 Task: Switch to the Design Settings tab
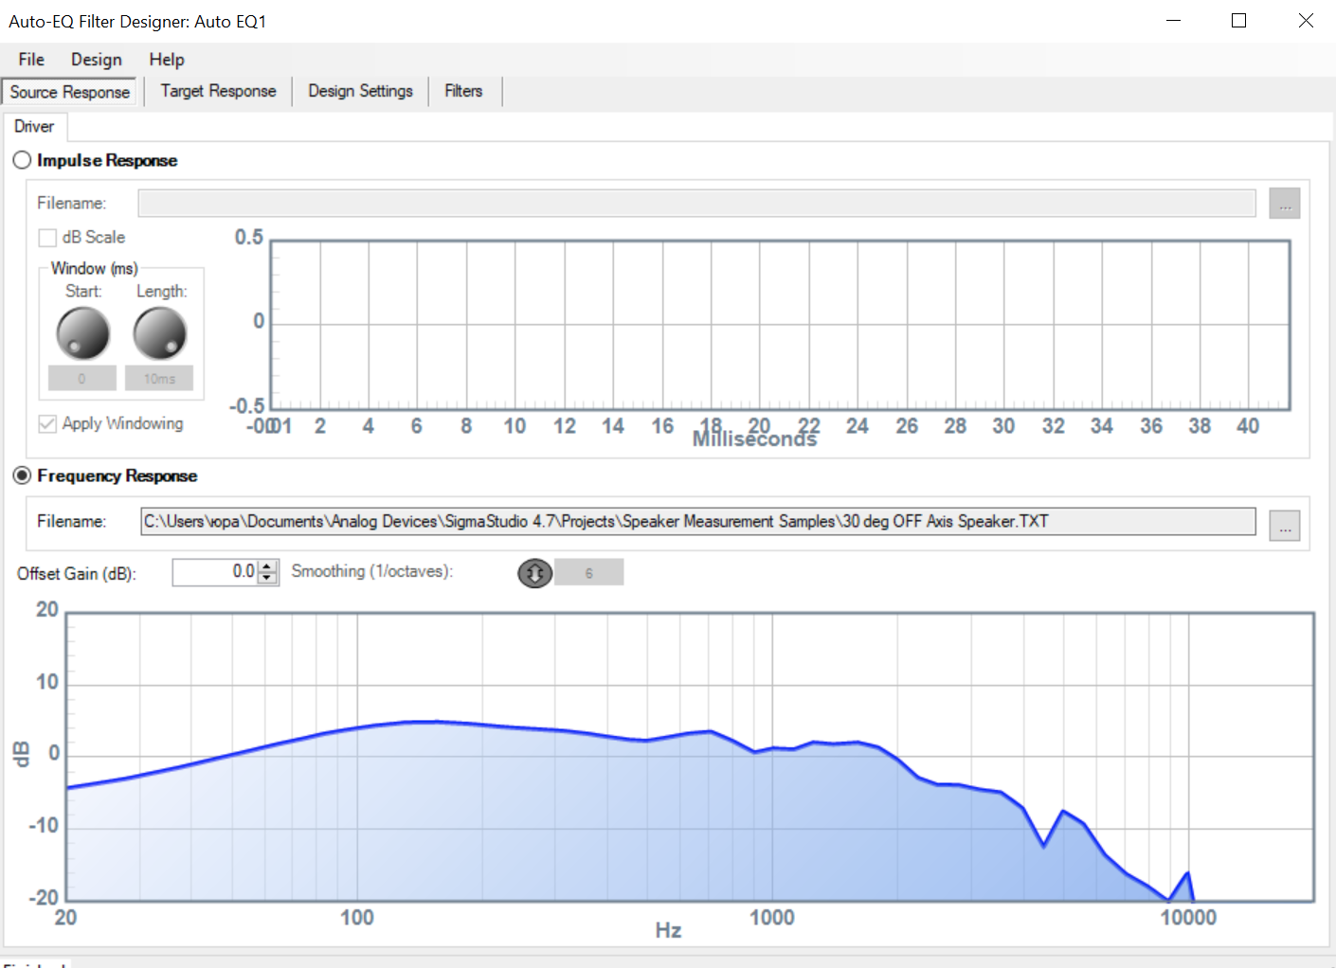pos(360,91)
